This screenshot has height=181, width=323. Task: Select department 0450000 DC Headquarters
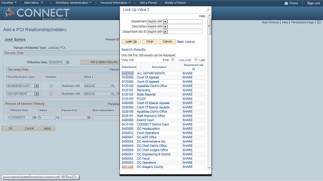click(x=128, y=129)
